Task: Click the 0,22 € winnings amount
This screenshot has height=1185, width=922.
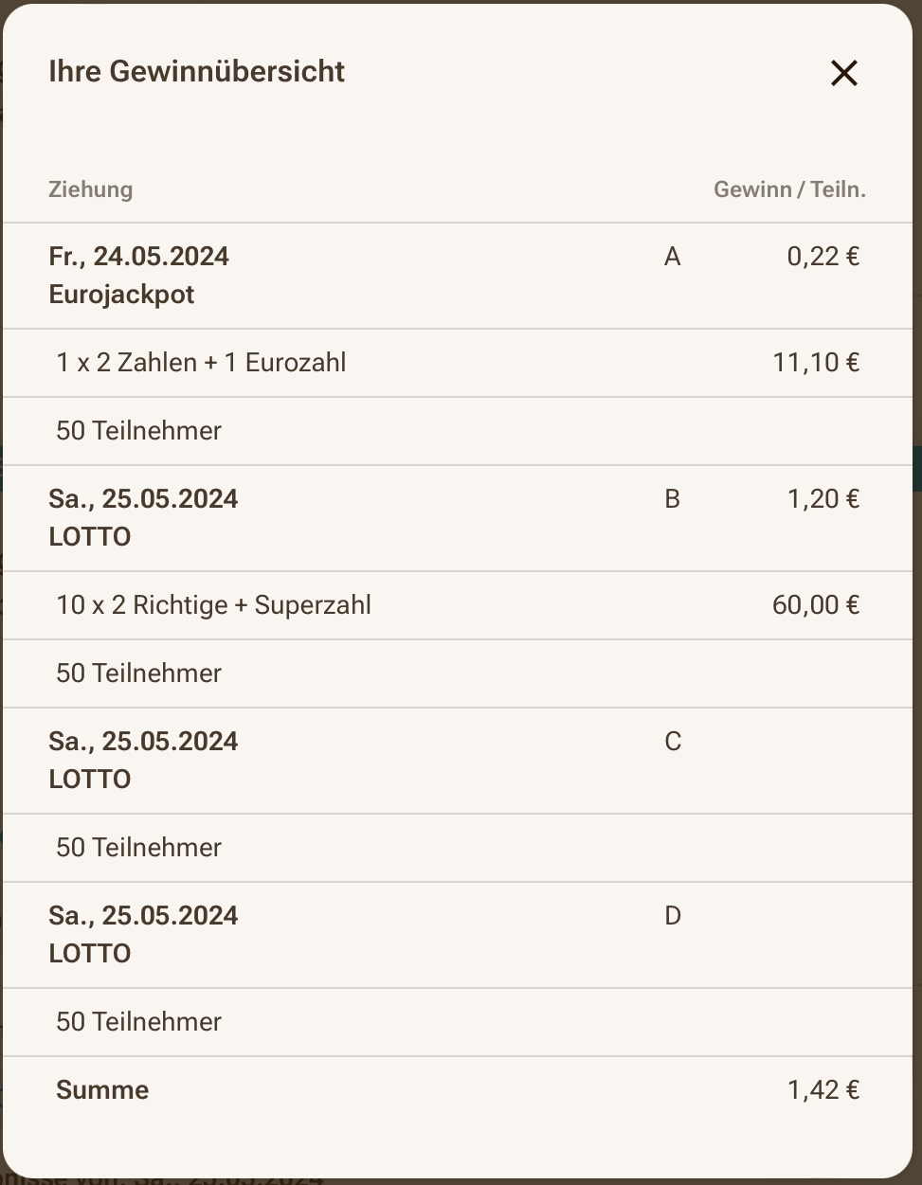Action: tap(823, 257)
